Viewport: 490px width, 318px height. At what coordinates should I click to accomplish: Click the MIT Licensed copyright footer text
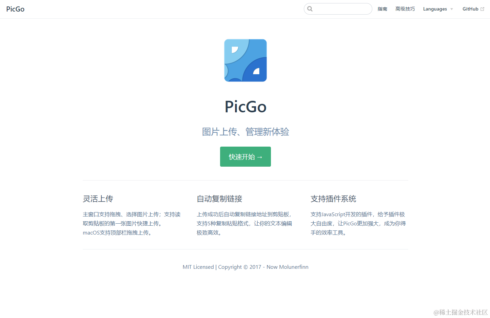(246, 267)
